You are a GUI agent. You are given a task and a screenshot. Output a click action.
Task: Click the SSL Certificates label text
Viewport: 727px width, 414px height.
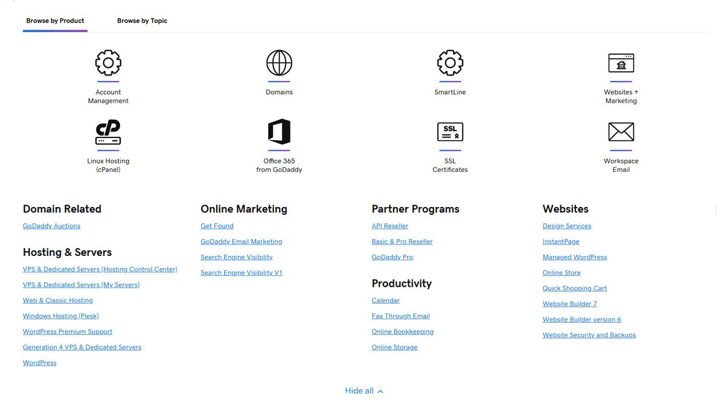pyautogui.click(x=450, y=165)
